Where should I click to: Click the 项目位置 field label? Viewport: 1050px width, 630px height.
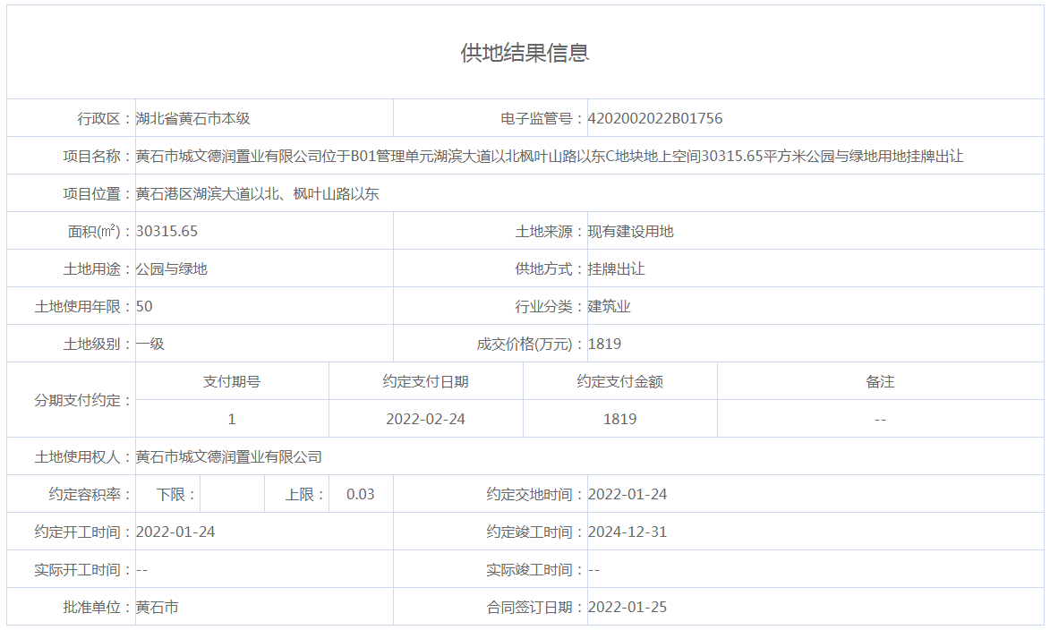click(x=98, y=193)
